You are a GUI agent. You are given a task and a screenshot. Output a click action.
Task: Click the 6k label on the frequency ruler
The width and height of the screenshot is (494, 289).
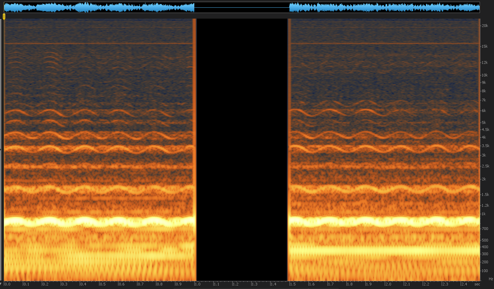(484, 111)
